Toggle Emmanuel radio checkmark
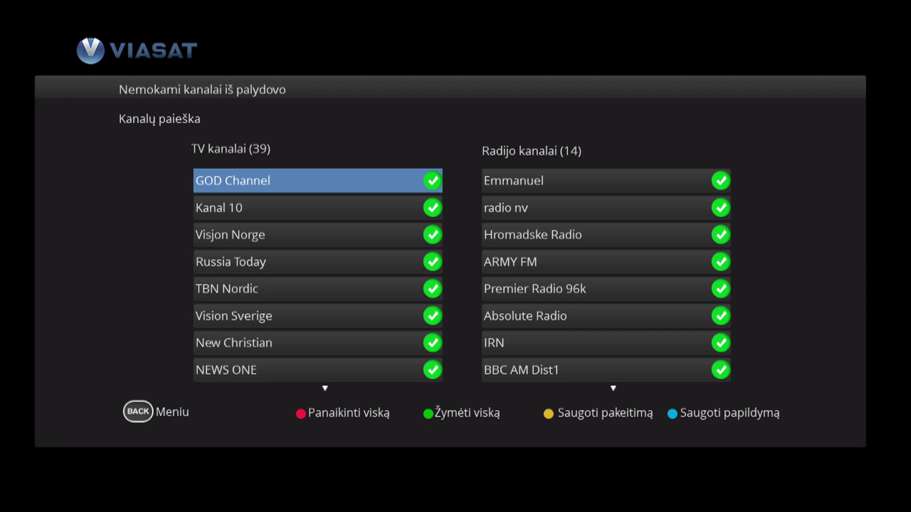This screenshot has height=512, width=911. pos(721,181)
